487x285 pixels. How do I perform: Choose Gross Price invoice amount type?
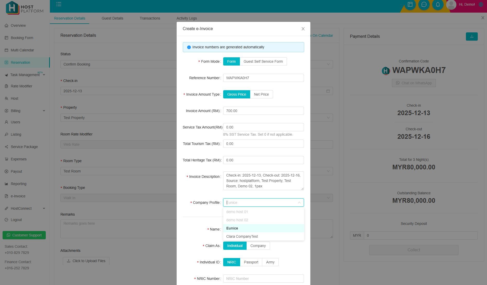coord(237,94)
